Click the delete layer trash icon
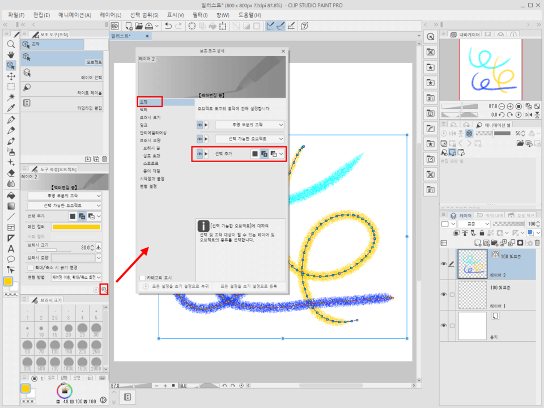 (536, 243)
